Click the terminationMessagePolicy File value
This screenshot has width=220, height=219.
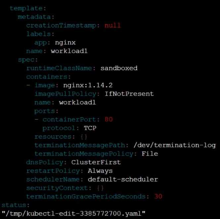150,154
